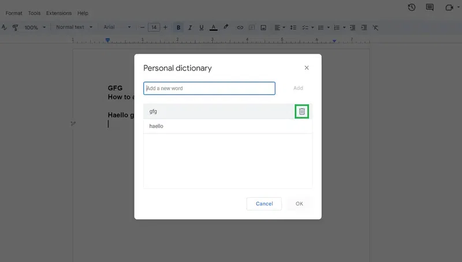462x262 pixels.
Task: Toggle italic formatting
Action: coord(190,27)
